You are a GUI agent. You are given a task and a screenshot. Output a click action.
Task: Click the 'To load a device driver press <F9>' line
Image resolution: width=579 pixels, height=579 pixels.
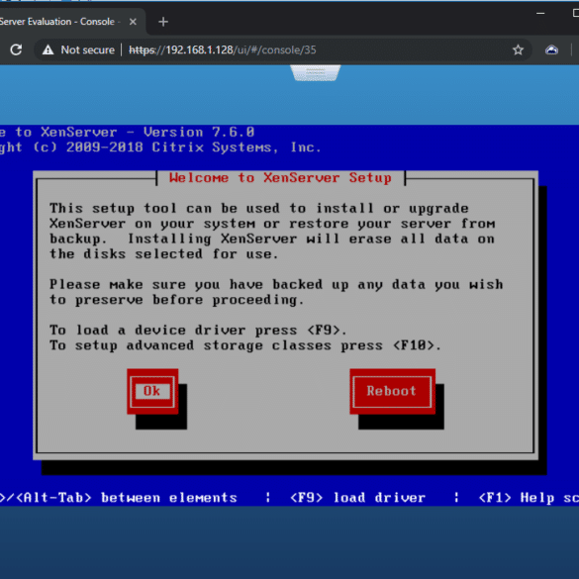198,330
